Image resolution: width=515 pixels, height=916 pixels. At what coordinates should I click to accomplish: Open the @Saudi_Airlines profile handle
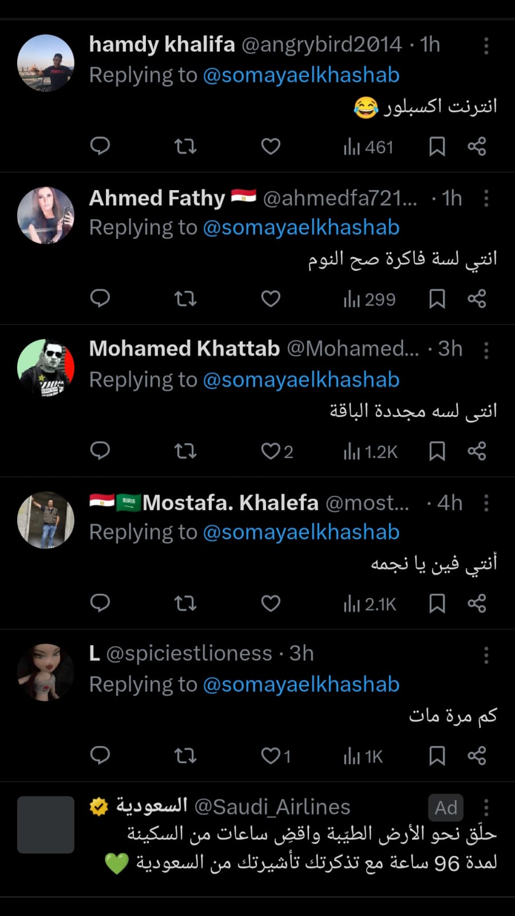pos(272,807)
